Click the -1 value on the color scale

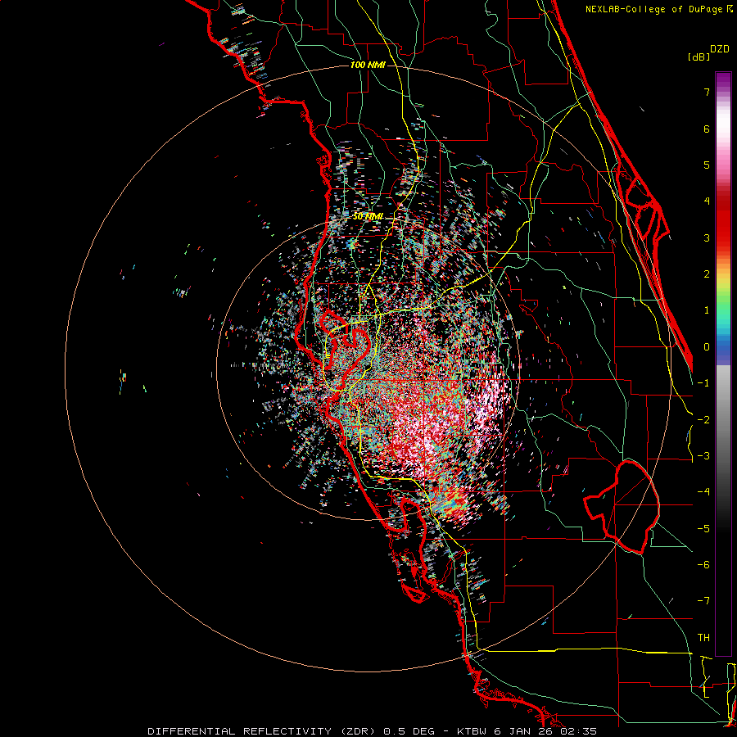[703, 383]
